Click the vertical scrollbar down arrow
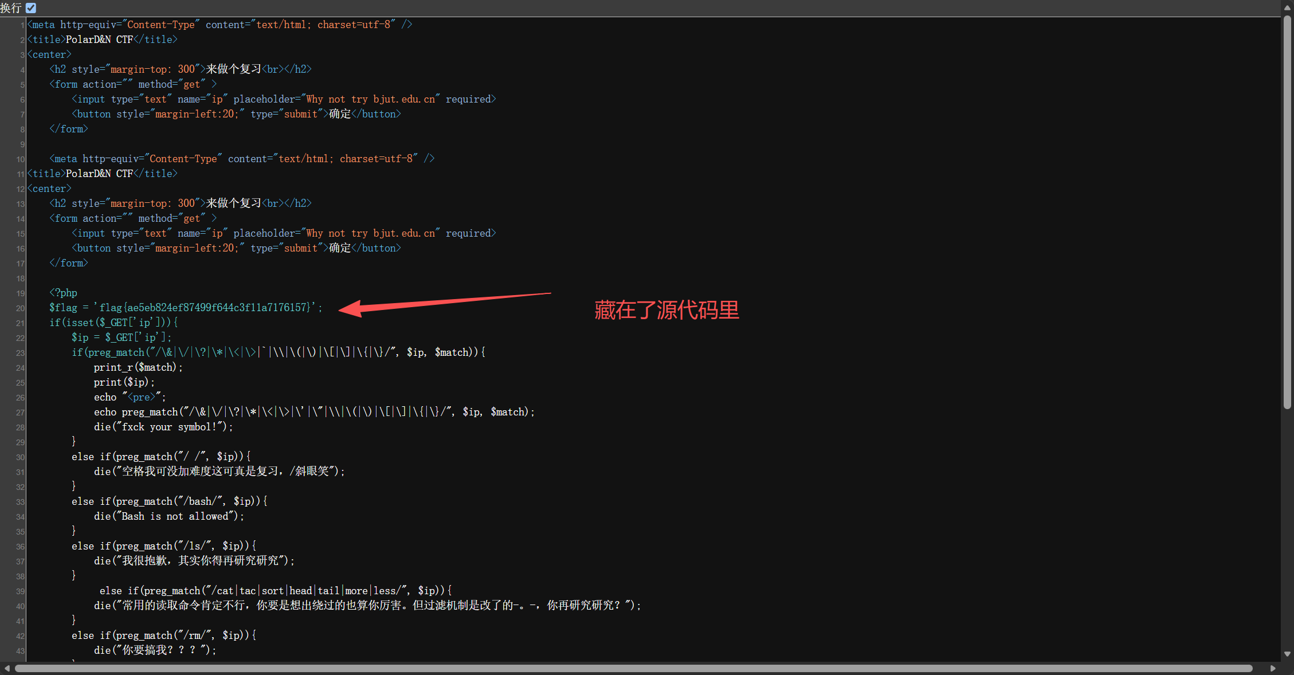Screen dimensions: 1294x675 pos(1287,654)
